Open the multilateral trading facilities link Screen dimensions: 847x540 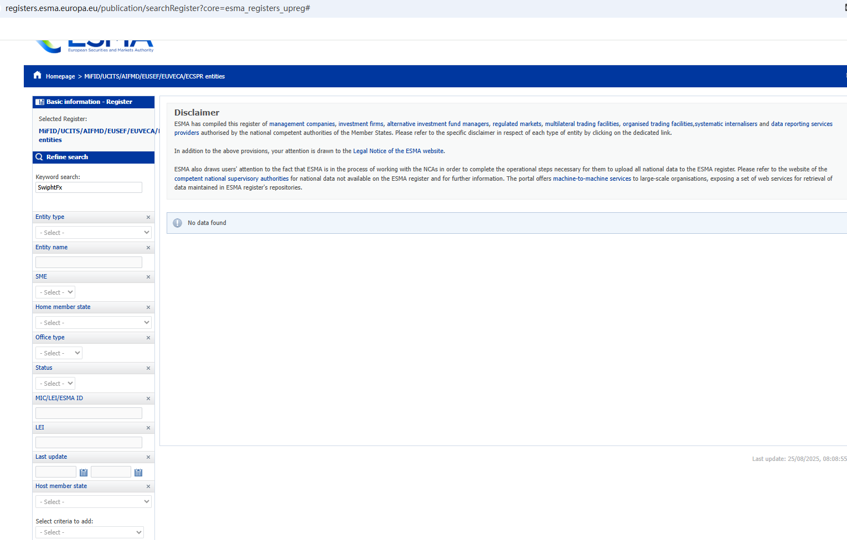click(x=582, y=124)
